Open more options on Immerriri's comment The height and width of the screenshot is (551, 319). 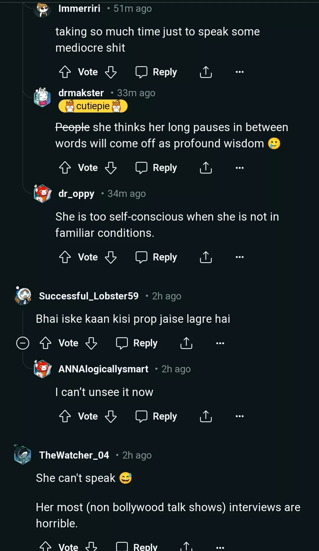click(x=240, y=72)
